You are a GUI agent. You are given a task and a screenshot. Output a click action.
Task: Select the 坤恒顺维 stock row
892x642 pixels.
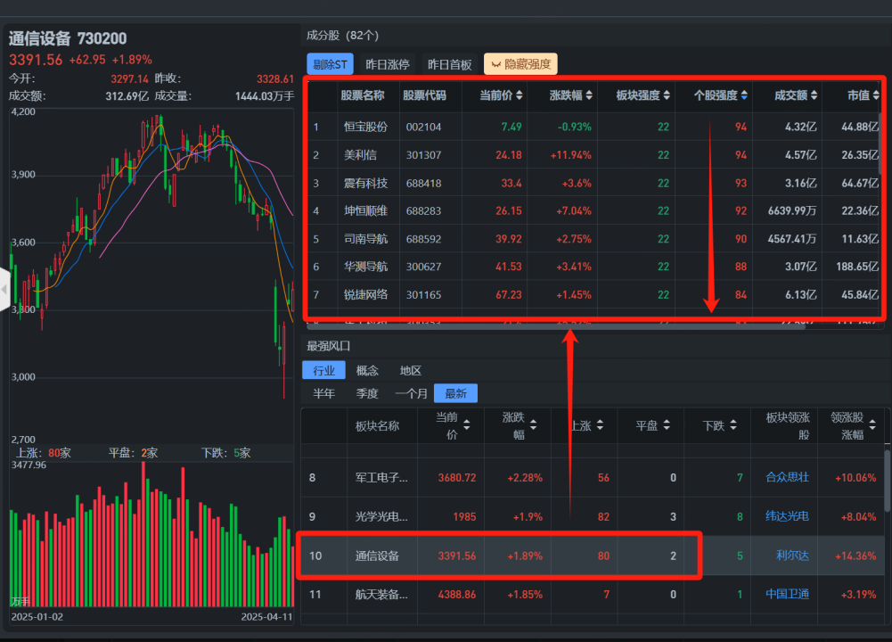pos(593,210)
